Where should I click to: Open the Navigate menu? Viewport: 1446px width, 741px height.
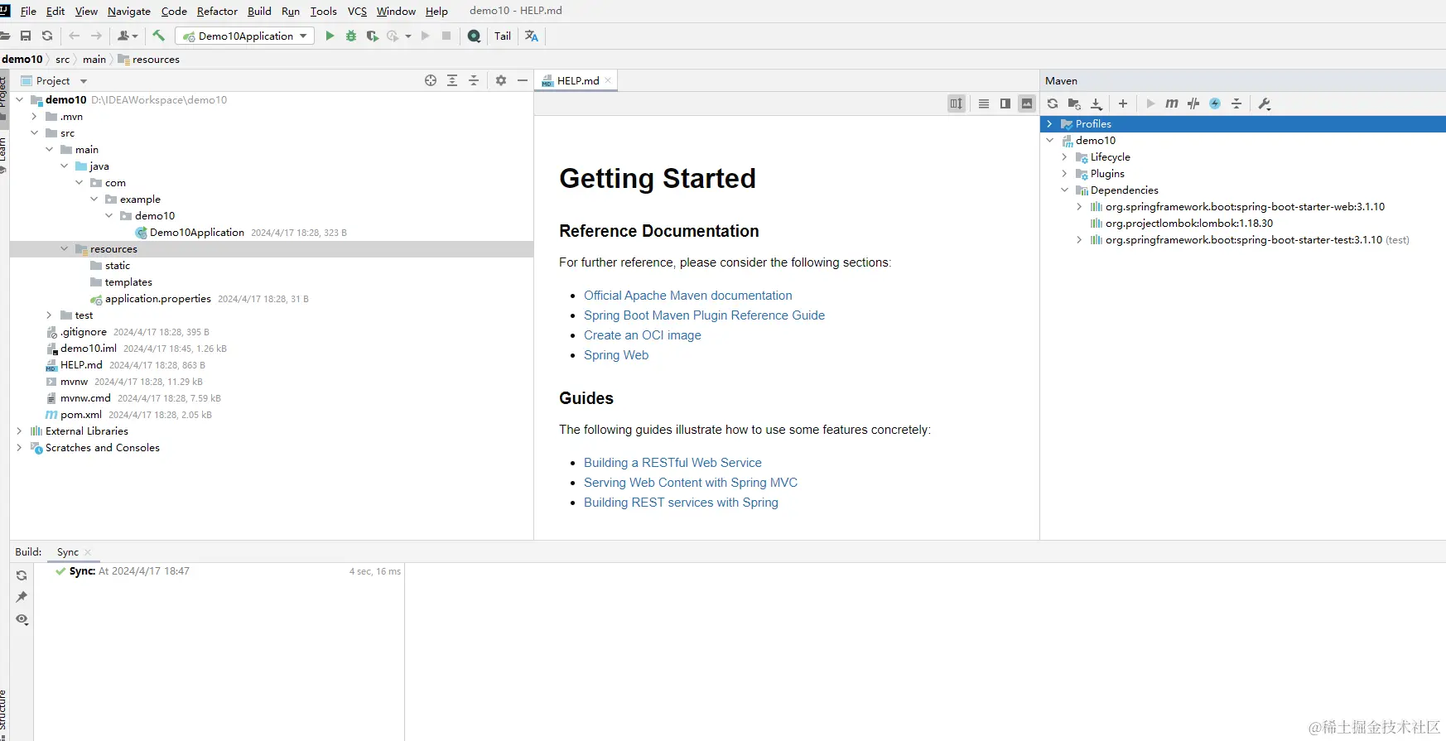[x=129, y=11]
